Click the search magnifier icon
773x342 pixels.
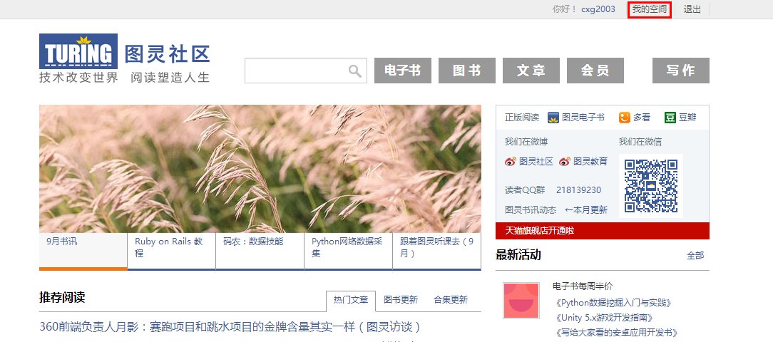(354, 71)
